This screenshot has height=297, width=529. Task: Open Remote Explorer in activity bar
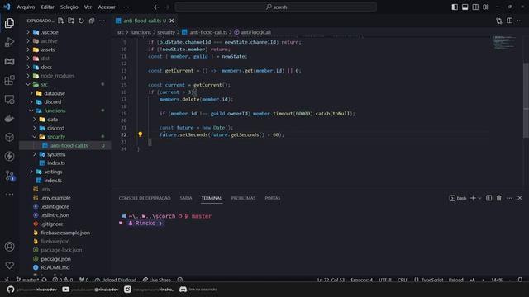pos(9,99)
